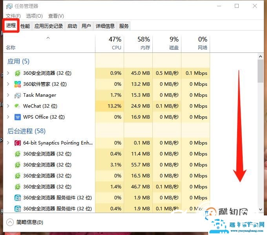This screenshot has width=267, height=235.
Task: Click the WPS Office app icon
Action: click(x=18, y=117)
